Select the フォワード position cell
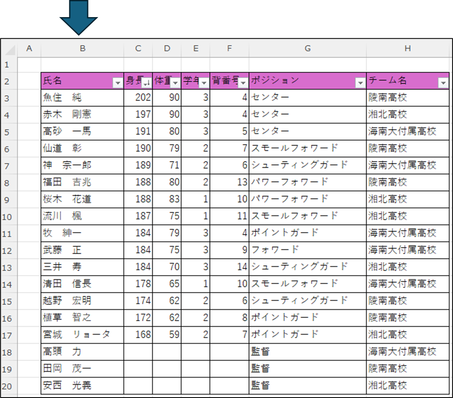Screen dimensions: 453x398 pyautogui.click(x=307, y=250)
